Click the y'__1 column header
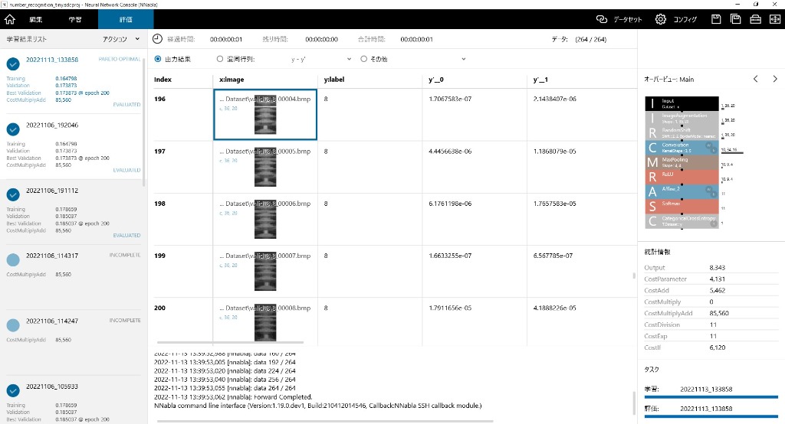This screenshot has width=785, height=424. click(540, 80)
